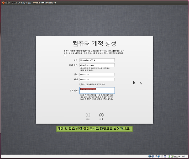Click the shared folders icon in status bar
This screenshot has height=159, width=189.
click(162, 156)
